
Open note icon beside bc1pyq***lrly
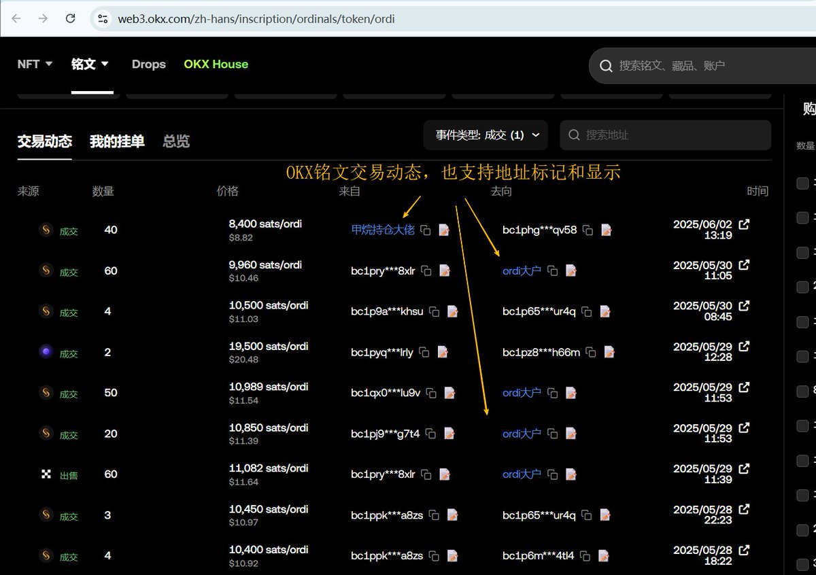(443, 353)
